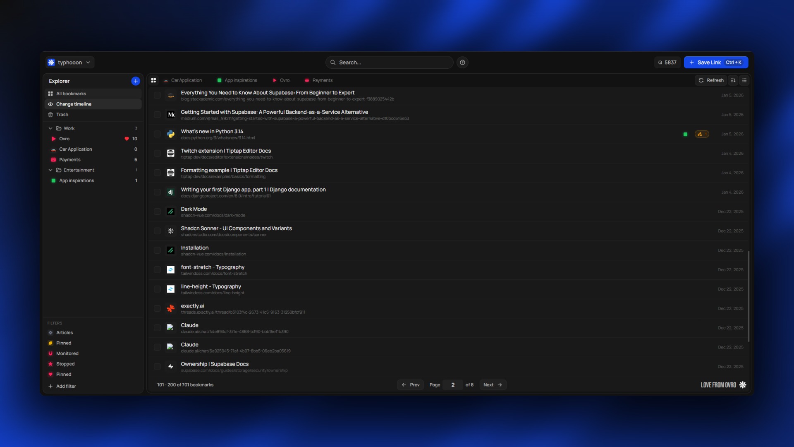Screen dimensions: 794x447
Task: Click the Save Link button
Action: click(716, 62)
